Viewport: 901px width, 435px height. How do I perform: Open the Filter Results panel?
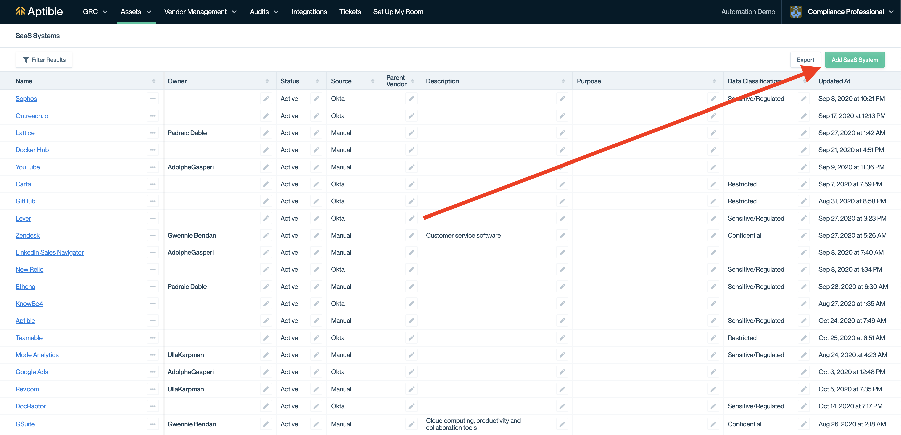[44, 60]
